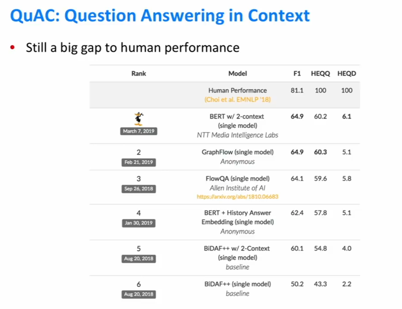Click the red bullet point marker
Viewport: 402px width, 309px height.
12,47
